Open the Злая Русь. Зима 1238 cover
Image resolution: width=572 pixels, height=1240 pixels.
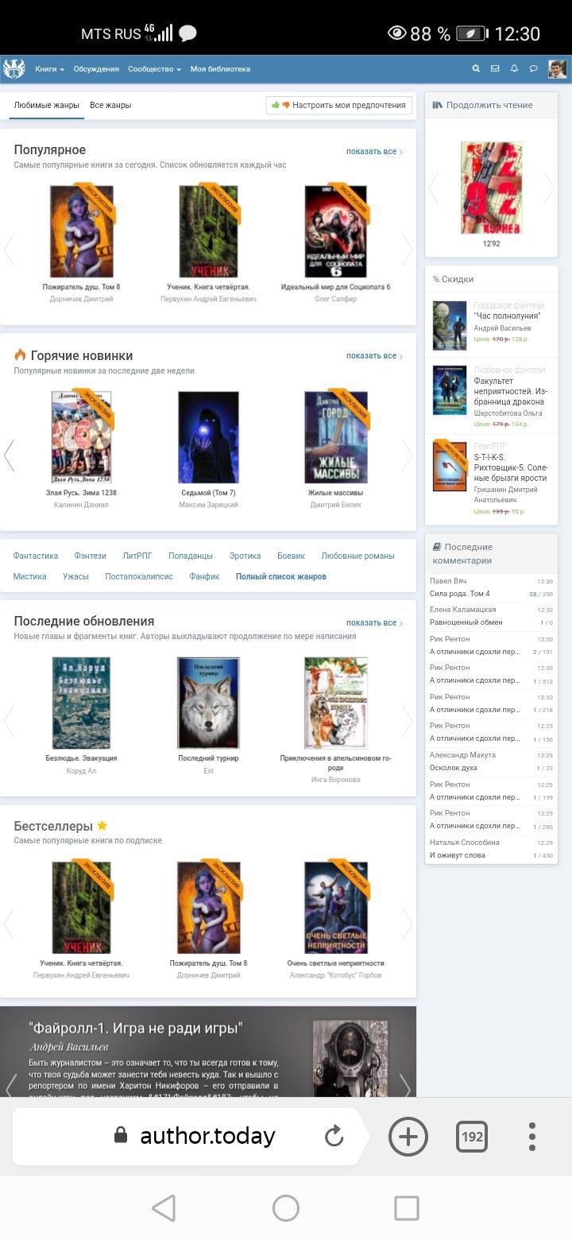coord(81,436)
